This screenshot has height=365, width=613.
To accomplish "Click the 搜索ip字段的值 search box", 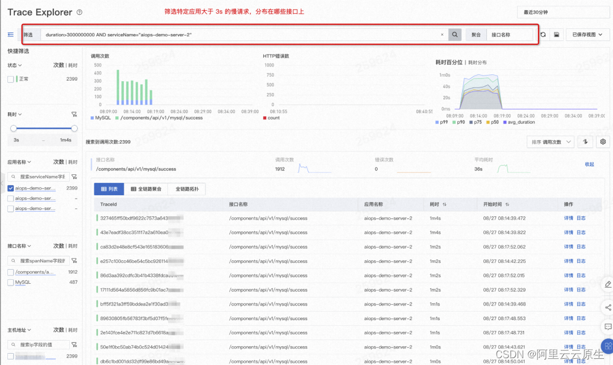I will [39, 345].
